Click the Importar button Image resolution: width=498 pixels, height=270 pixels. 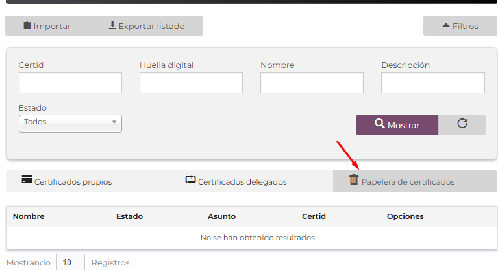point(47,26)
